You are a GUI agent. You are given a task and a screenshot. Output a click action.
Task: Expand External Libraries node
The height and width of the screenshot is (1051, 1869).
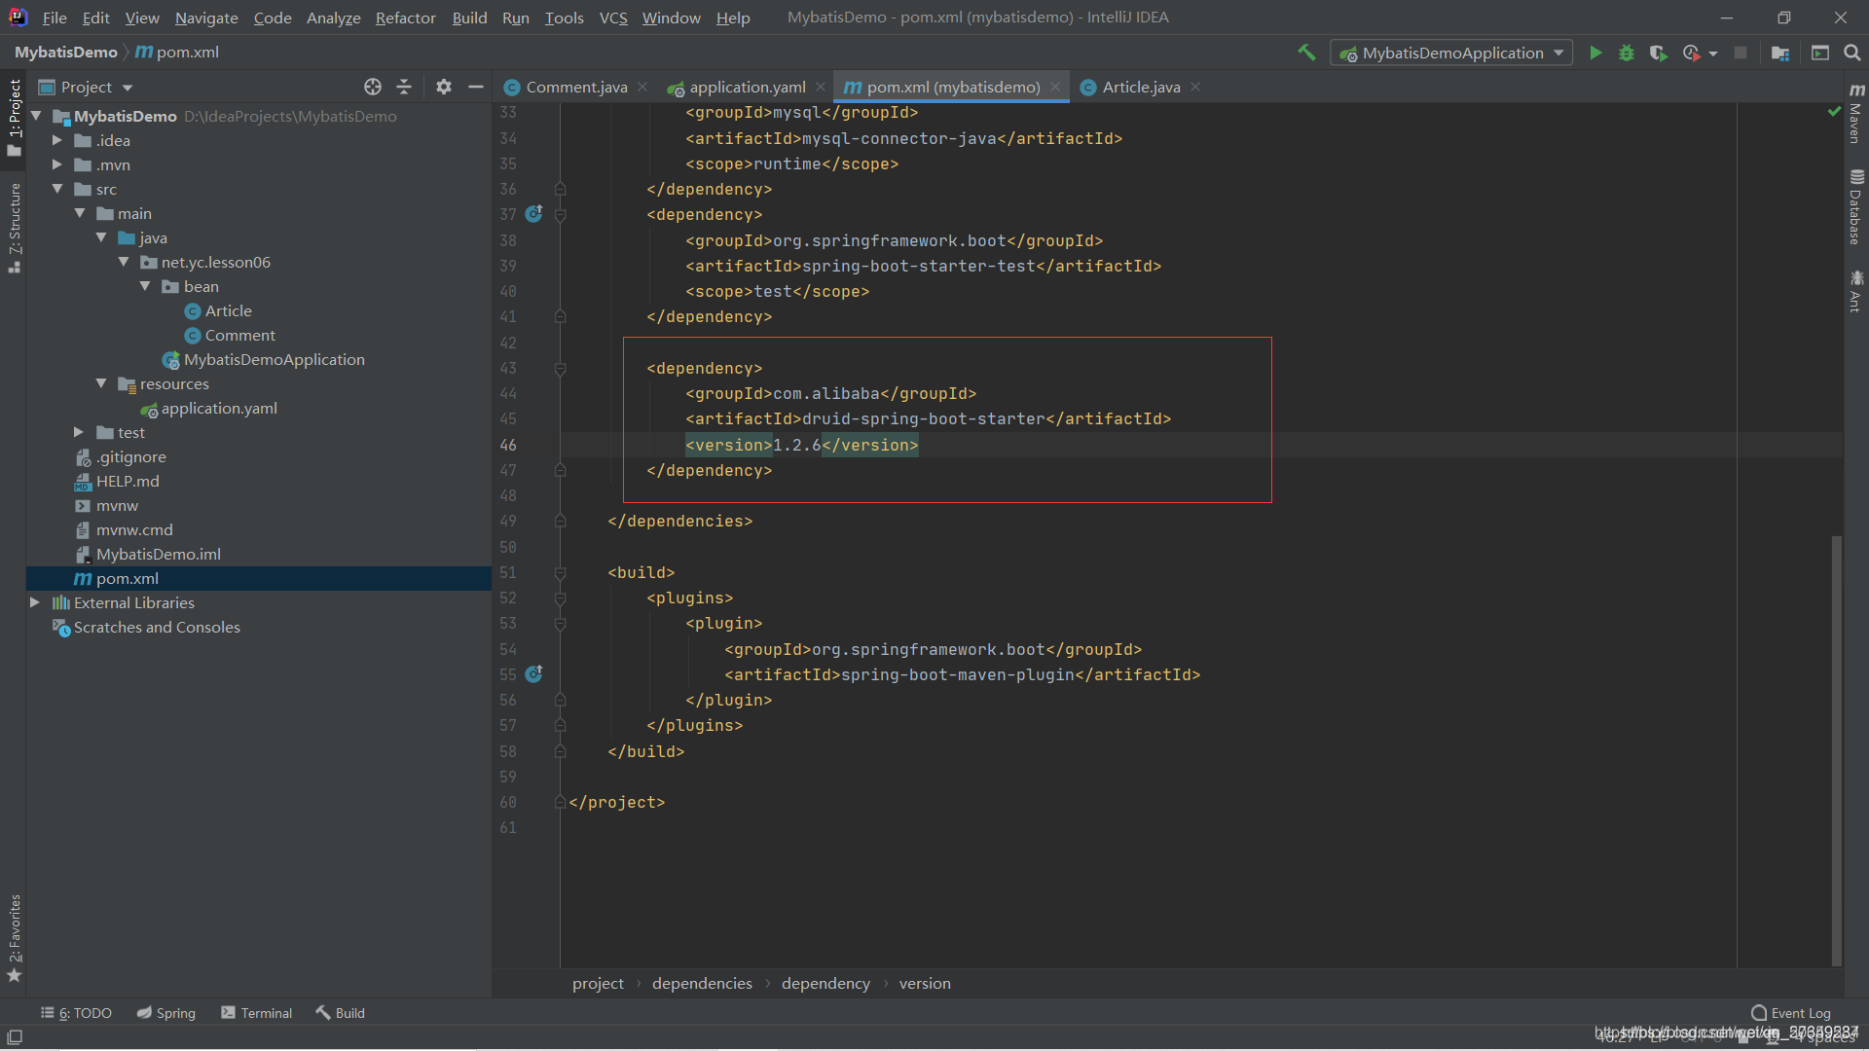(x=35, y=602)
